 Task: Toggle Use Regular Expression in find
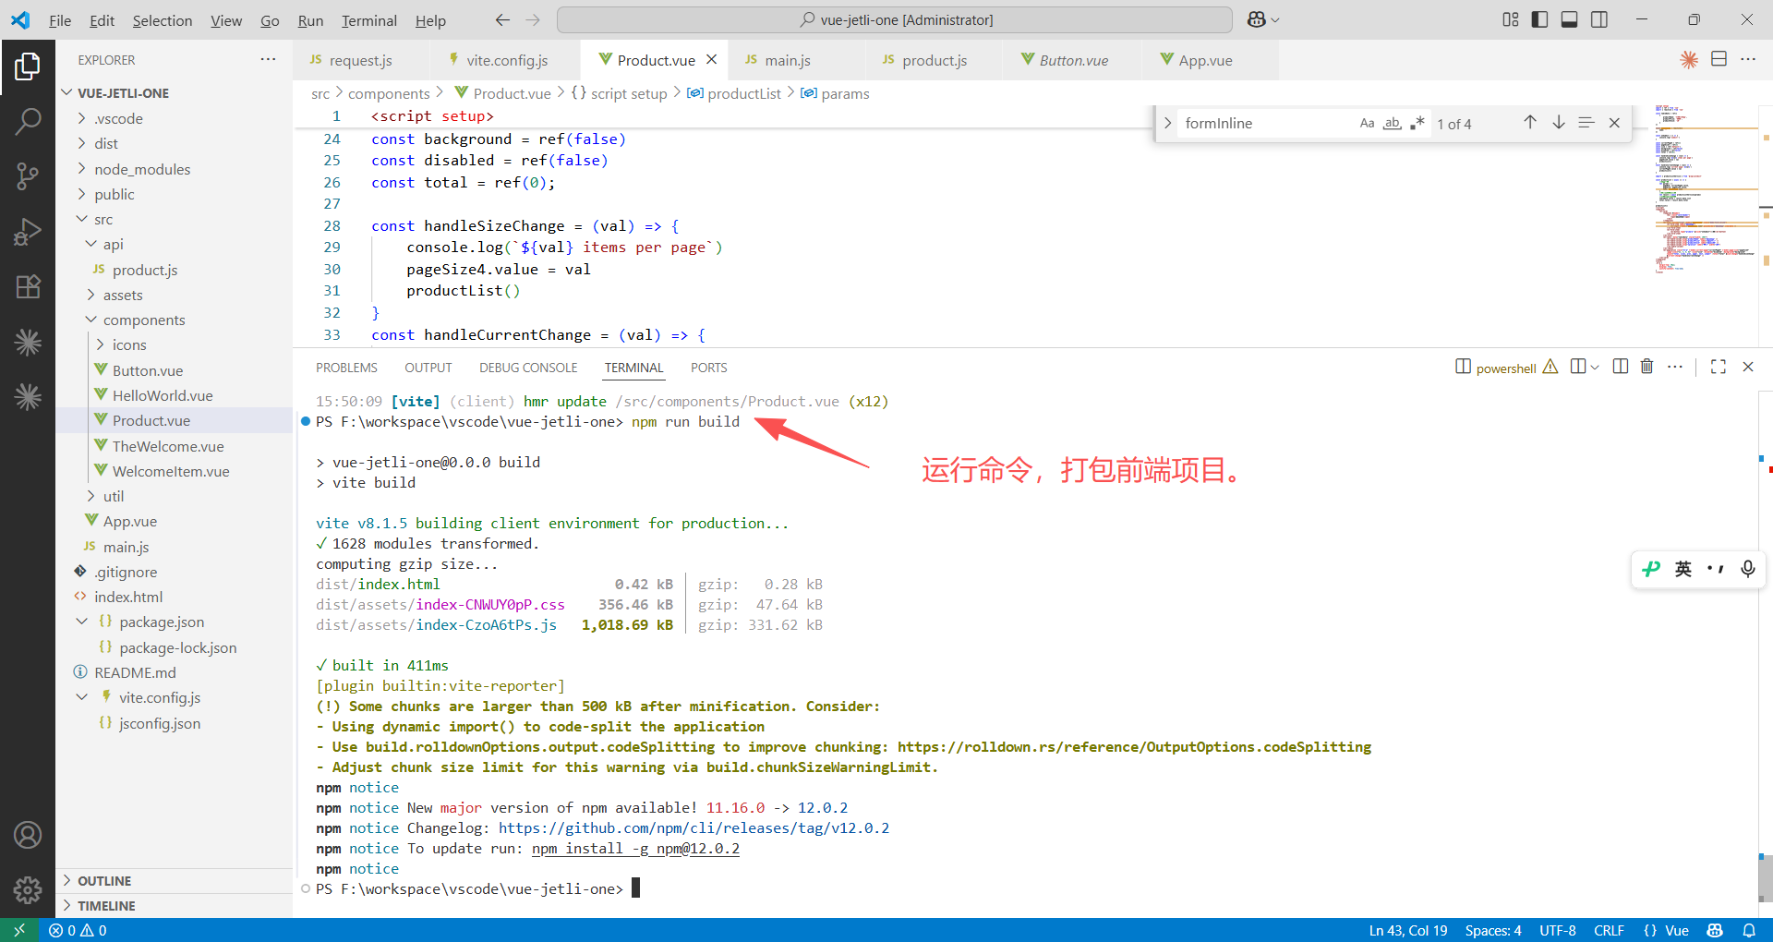(1417, 123)
